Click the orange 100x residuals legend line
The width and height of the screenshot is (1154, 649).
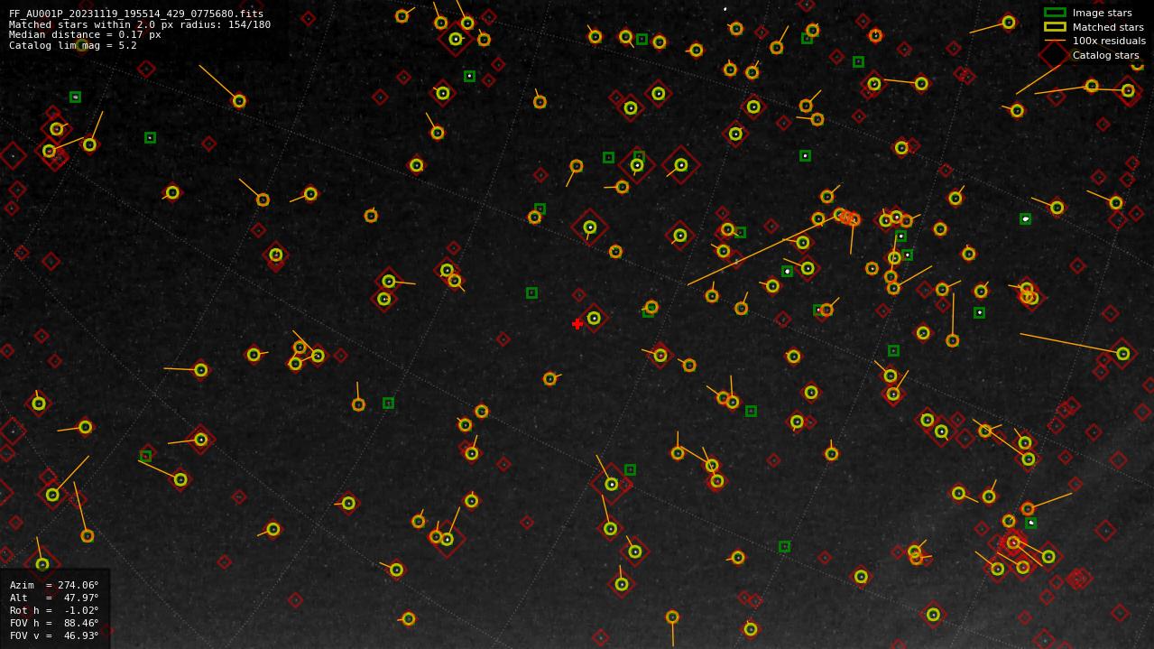(x=1055, y=41)
